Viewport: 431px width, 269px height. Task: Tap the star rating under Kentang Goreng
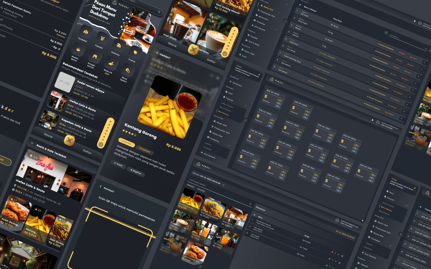tap(129, 133)
